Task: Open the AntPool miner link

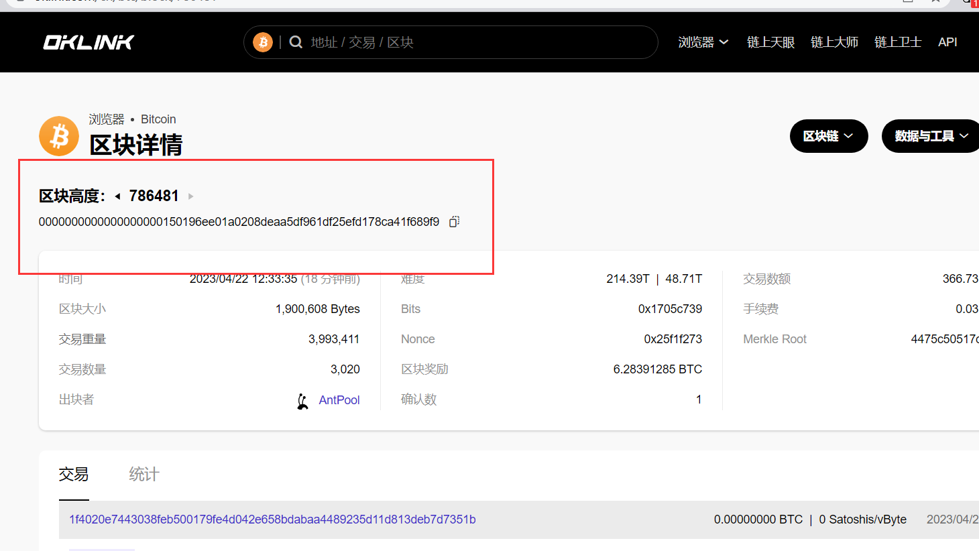Action: click(x=339, y=400)
